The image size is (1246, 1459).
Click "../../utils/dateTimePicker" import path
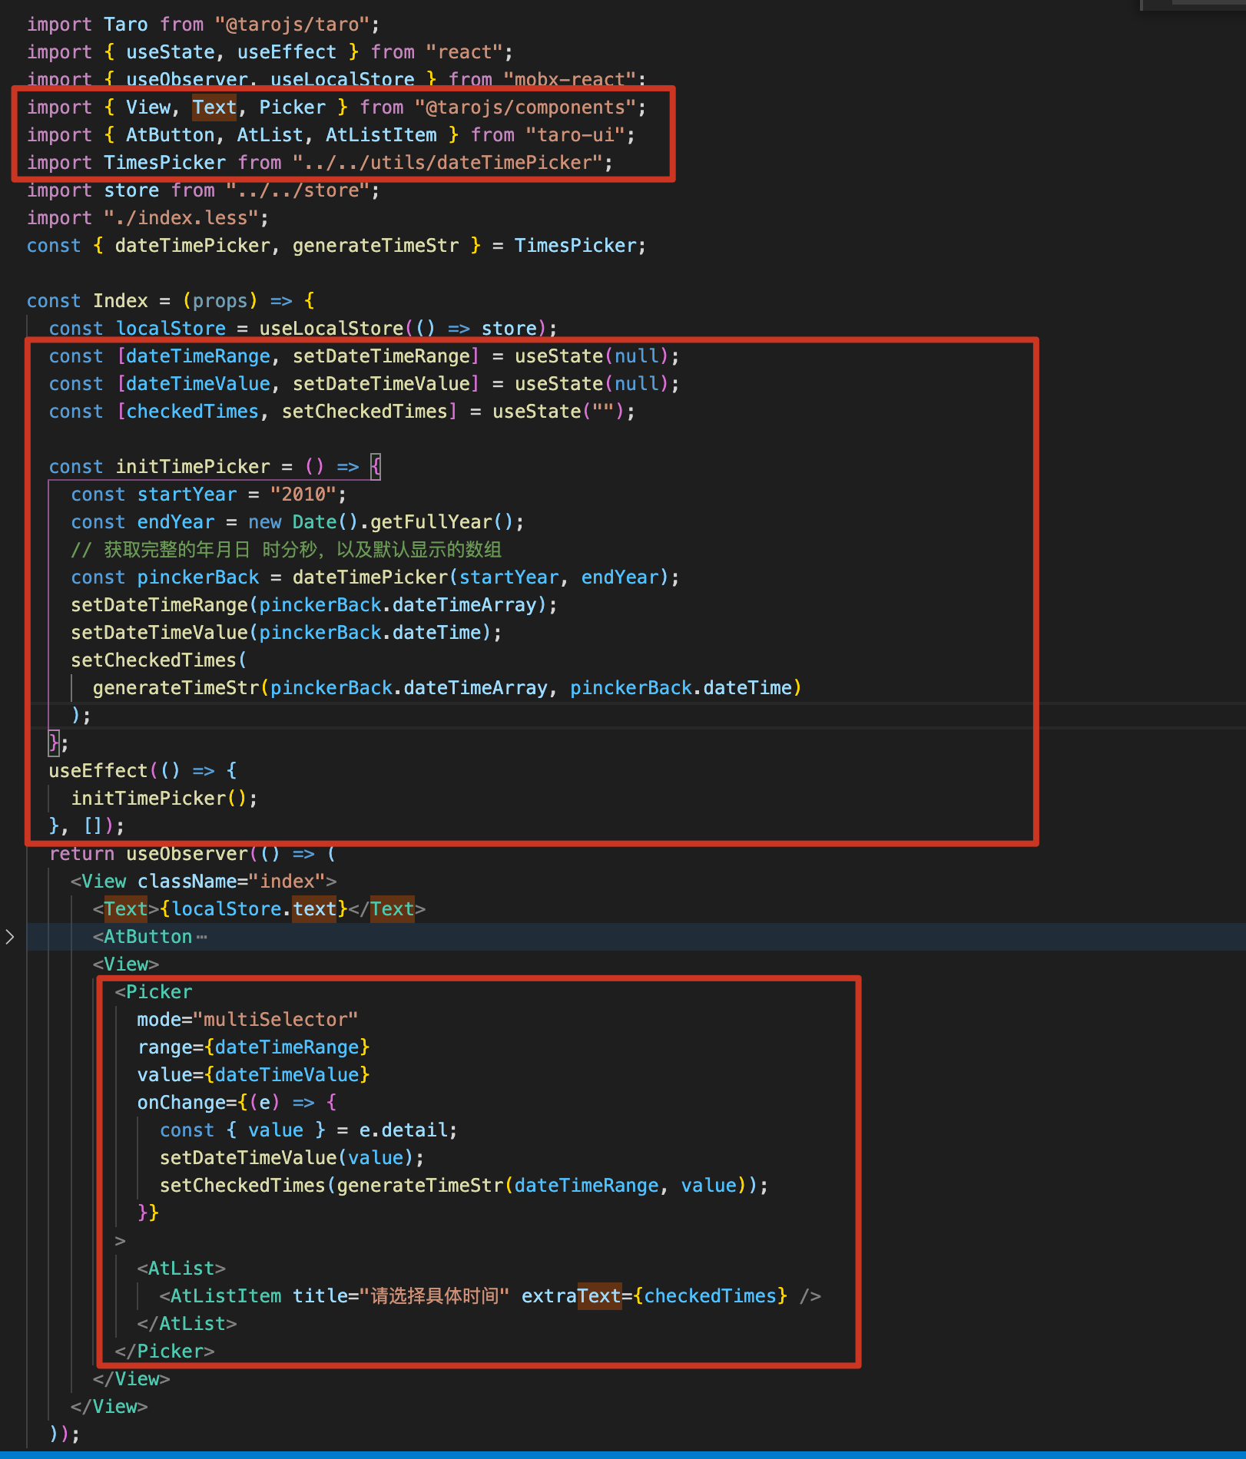(x=447, y=163)
